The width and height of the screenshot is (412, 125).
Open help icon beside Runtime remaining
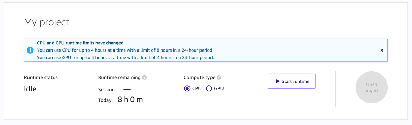point(145,77)
